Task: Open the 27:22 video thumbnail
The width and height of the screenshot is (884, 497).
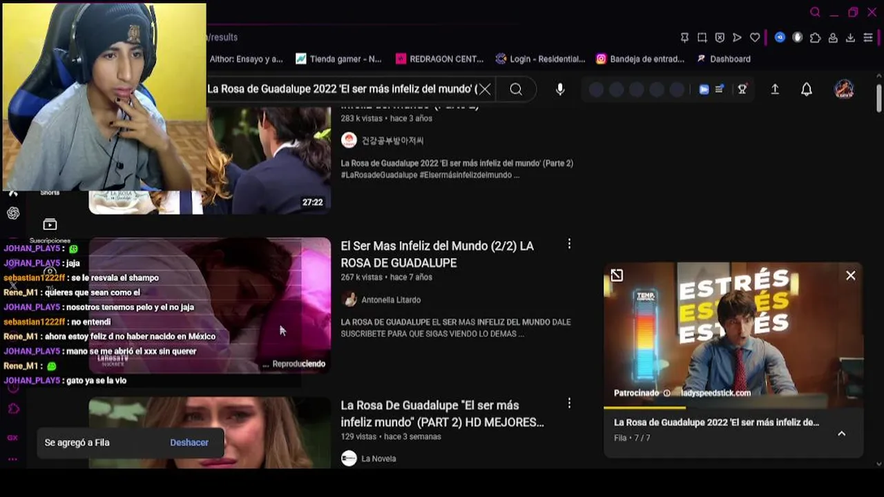Action: (210, 160)
